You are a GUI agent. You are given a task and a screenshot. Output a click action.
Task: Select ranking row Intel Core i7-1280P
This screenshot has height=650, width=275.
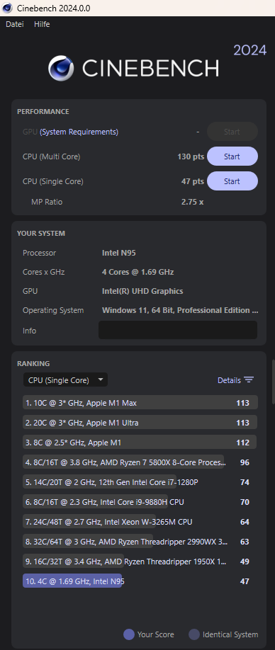coord(140,482)
